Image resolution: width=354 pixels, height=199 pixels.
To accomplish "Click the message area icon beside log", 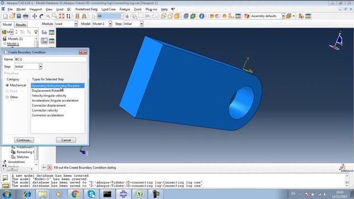I will [x=5, y=178].
